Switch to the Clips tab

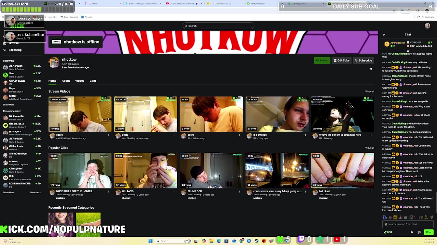coord(93,81)
